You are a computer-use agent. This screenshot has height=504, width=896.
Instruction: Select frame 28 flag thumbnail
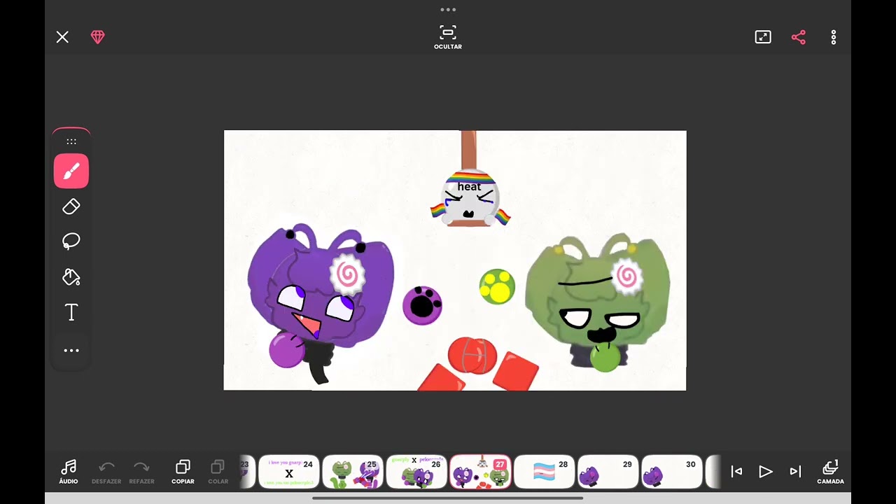point(544,472)
